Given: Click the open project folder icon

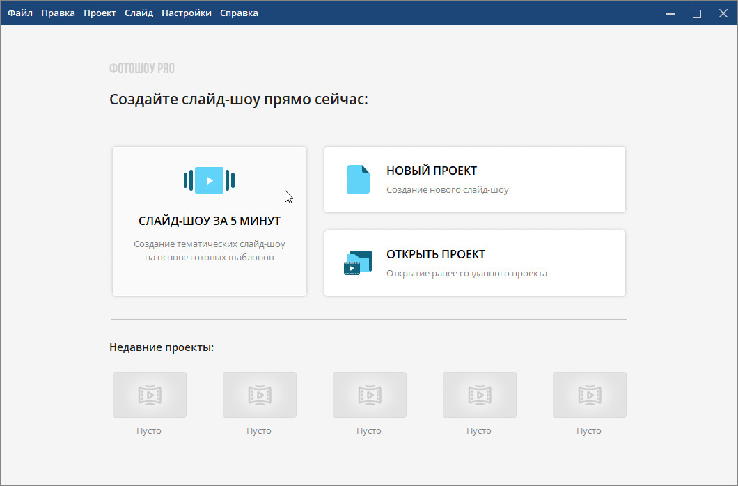Looking at the screenshot, I should tap(358, 264).
